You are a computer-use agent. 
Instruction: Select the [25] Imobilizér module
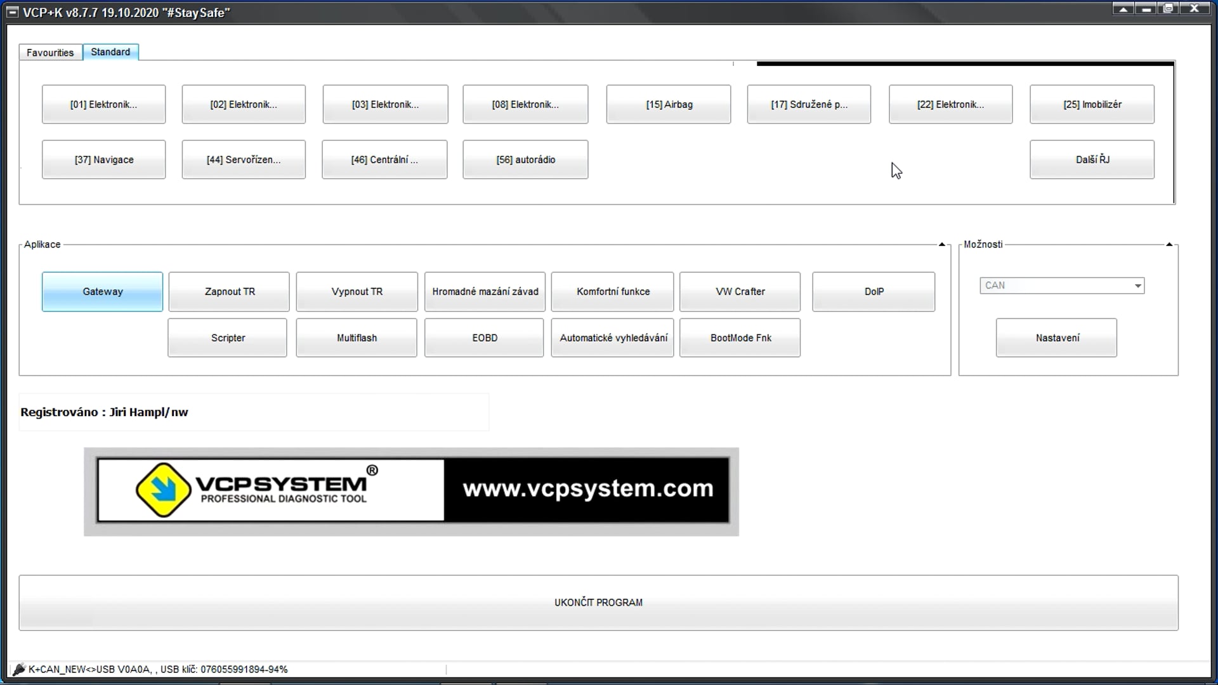pos(1092,105)
